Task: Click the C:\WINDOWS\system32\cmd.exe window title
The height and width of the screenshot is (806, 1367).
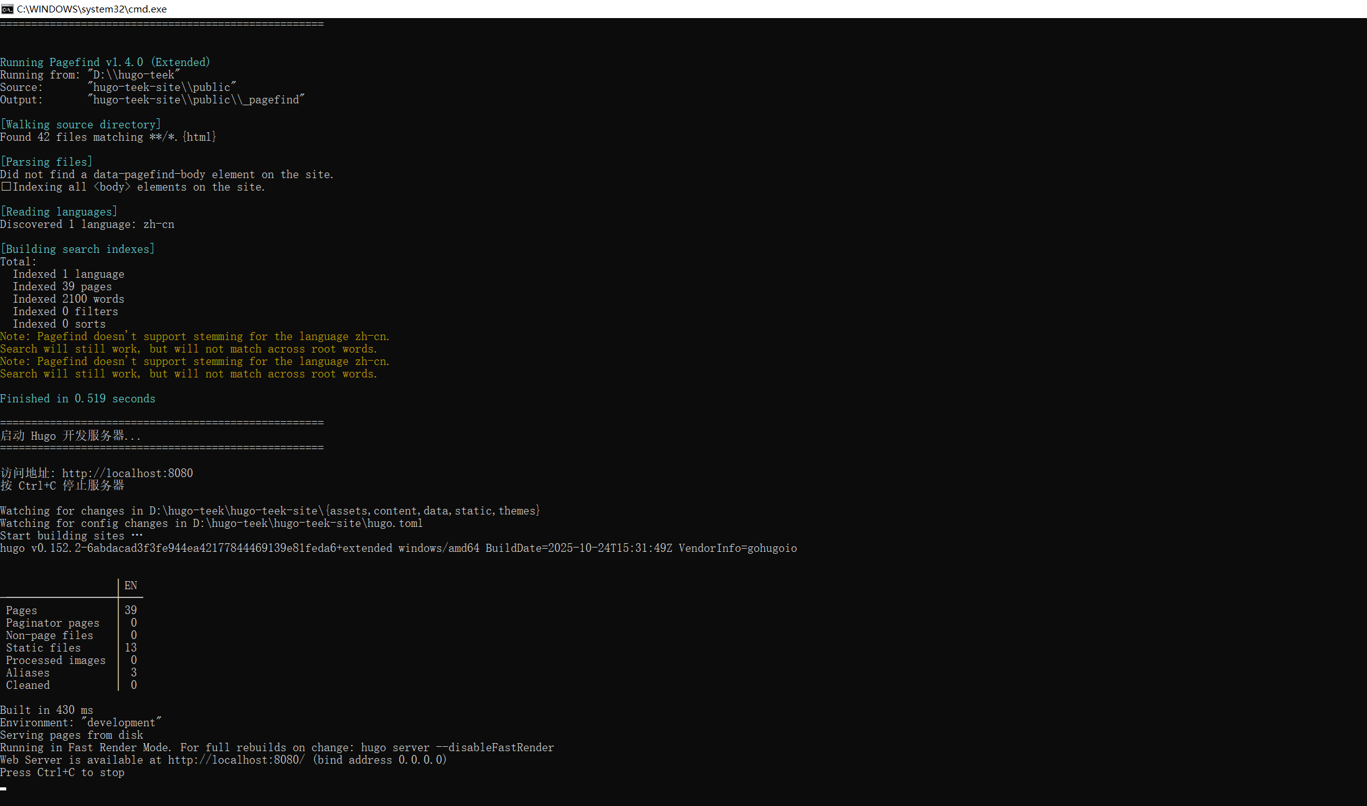Action: click(92, 9)
